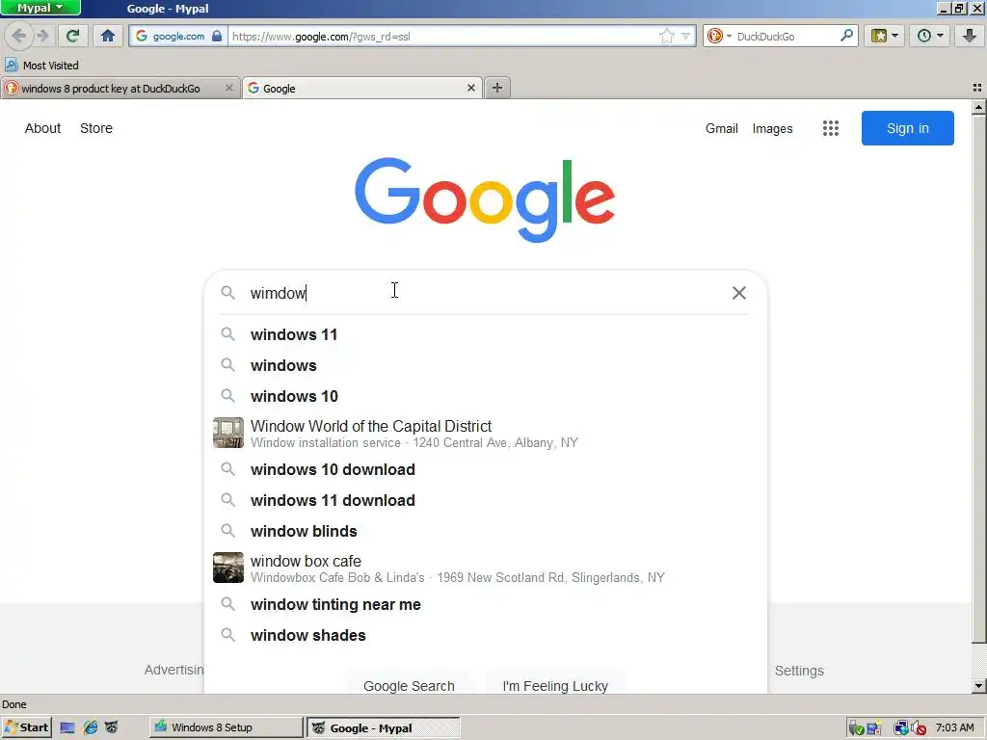This screenshot has height=740, width=987.
Task: Go back with the browser back arrow
Action: [x=19, y=36]
